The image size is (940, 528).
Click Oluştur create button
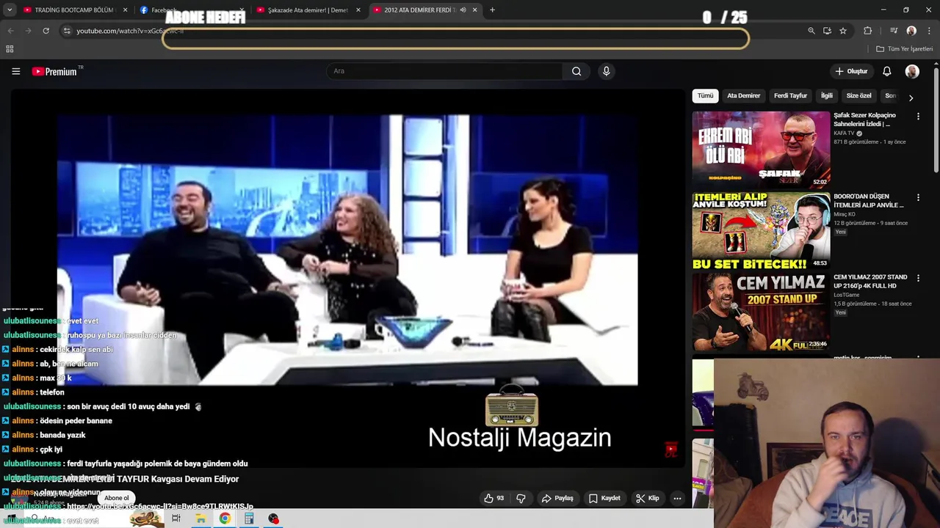[852, 71]
